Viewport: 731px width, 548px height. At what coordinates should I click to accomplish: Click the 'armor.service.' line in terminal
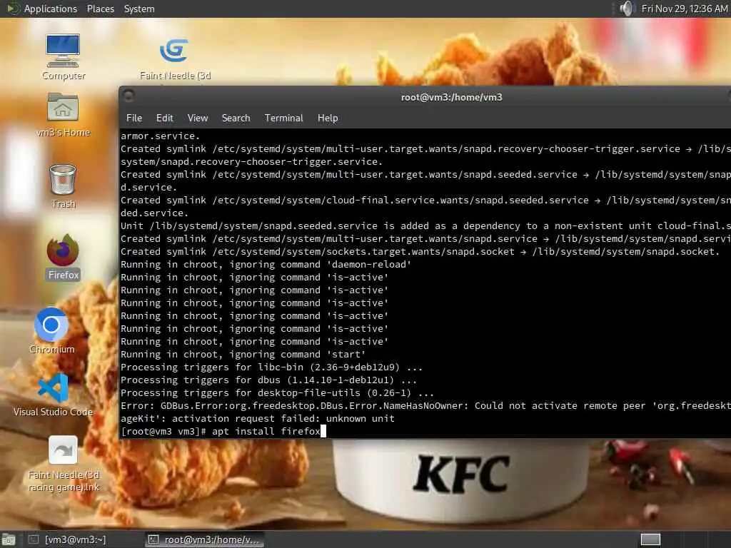click(161, 136)
